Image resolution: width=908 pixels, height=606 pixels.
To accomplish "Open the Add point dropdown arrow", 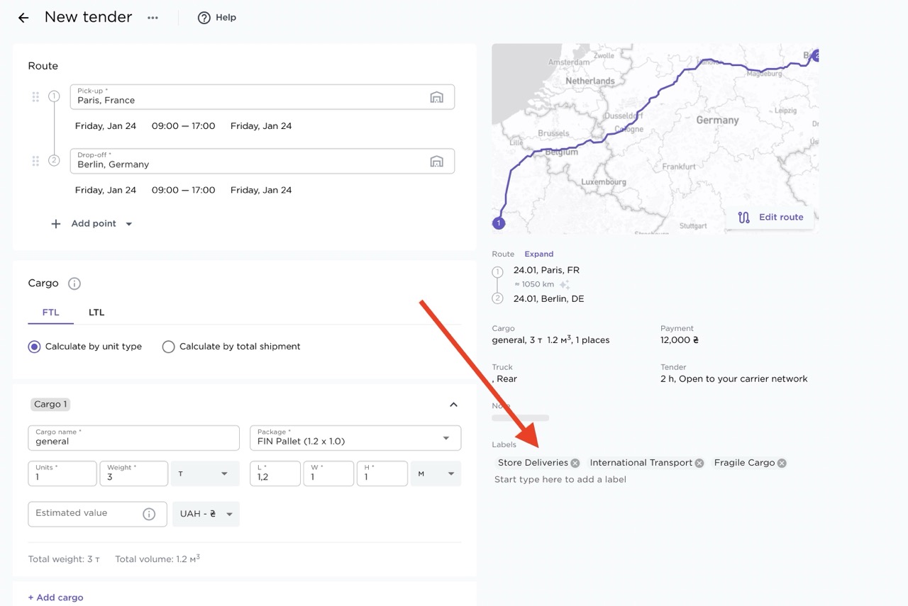I will [x=129, y=224].
